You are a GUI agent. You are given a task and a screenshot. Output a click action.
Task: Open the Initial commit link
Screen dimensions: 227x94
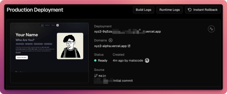(123, 81)
